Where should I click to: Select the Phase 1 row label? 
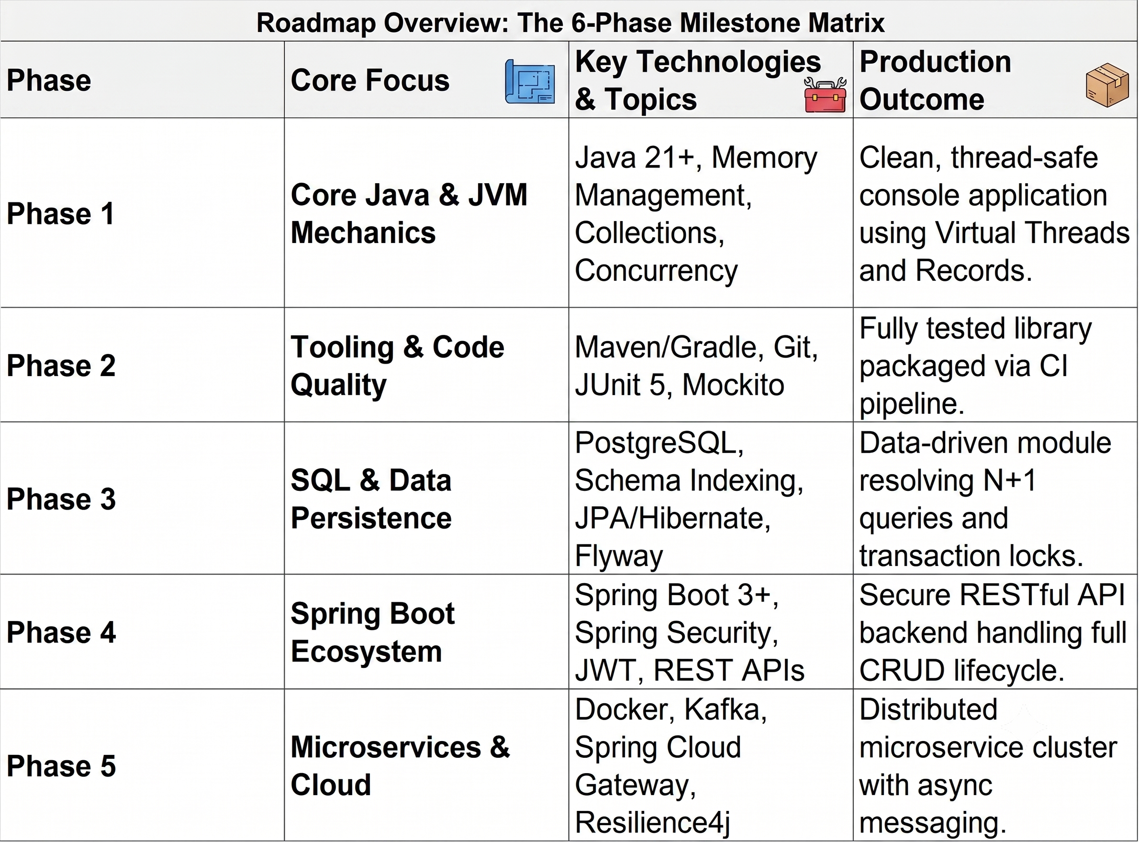coord(60,213)
